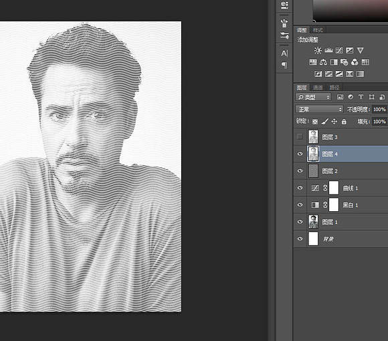Open the blend mode 正常 dropdown
Image resolution: width=388 pixels, height=341 pixels.
coord(319,109)
